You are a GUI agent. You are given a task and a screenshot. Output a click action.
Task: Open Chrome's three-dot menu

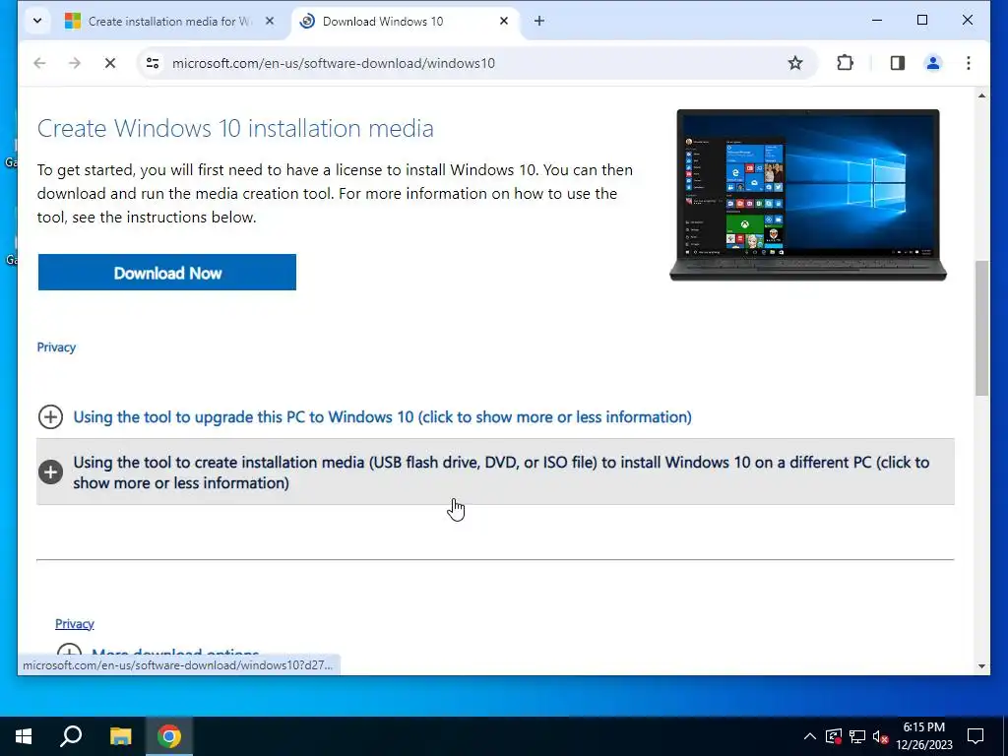tap(969, 63)
